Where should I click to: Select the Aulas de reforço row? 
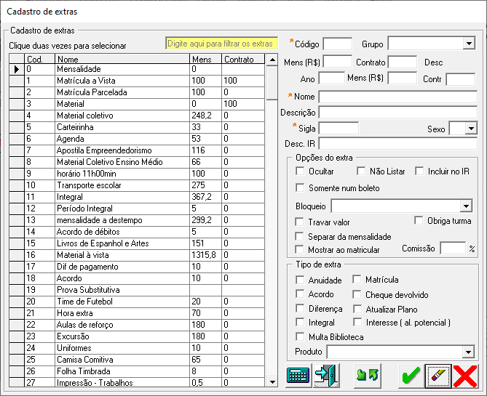(137, 325)
